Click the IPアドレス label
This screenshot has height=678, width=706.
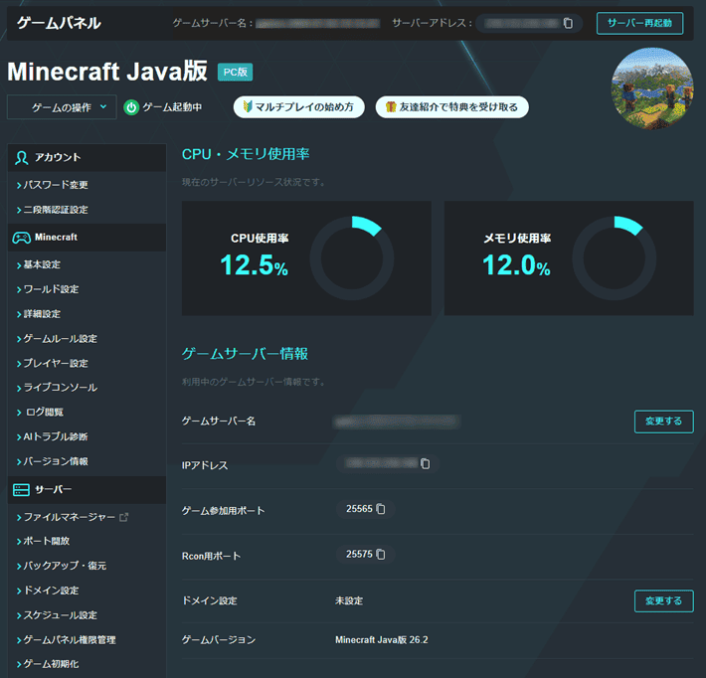pos(205,465)
